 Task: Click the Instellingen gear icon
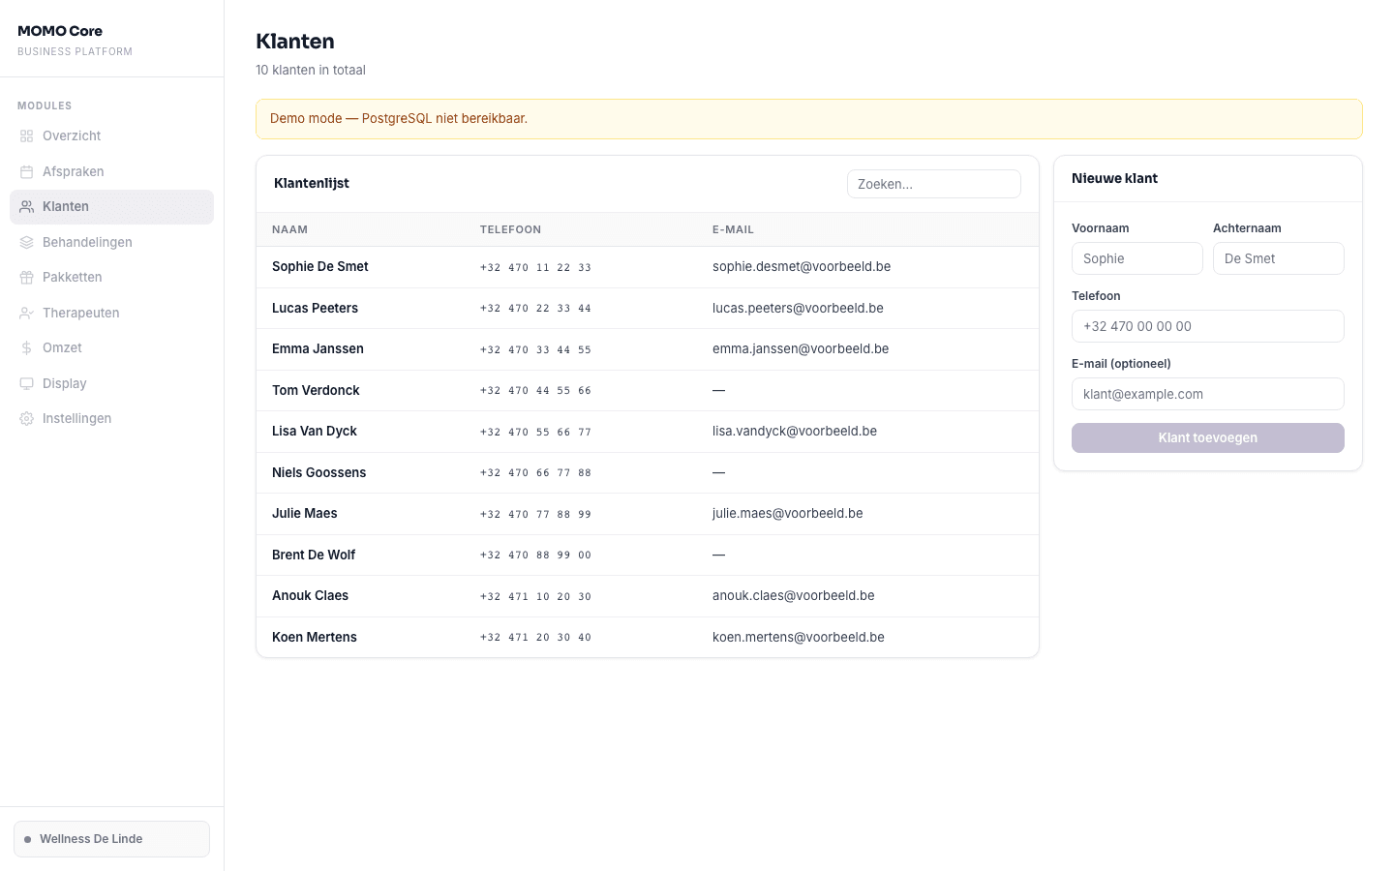tap(27, 419)
